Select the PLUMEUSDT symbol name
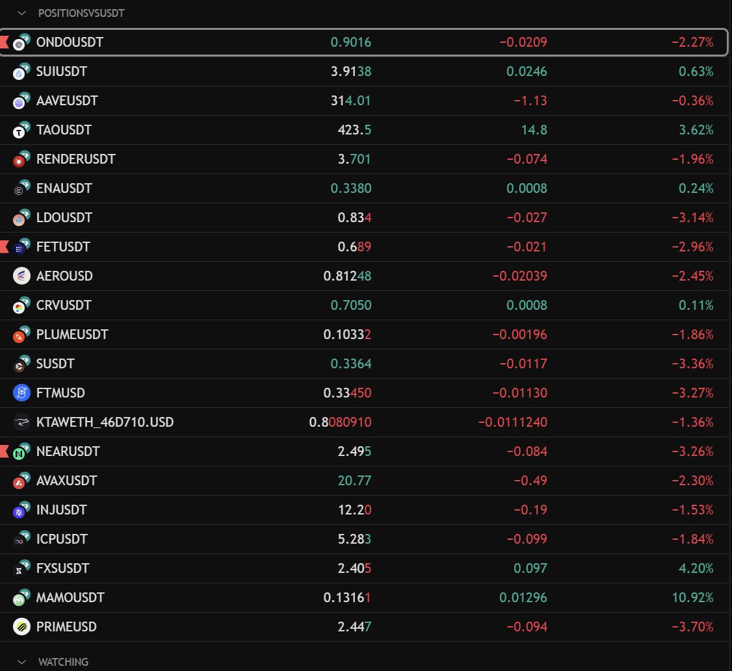732x671 pixels. pyautogui.click(x=72, y=335)
